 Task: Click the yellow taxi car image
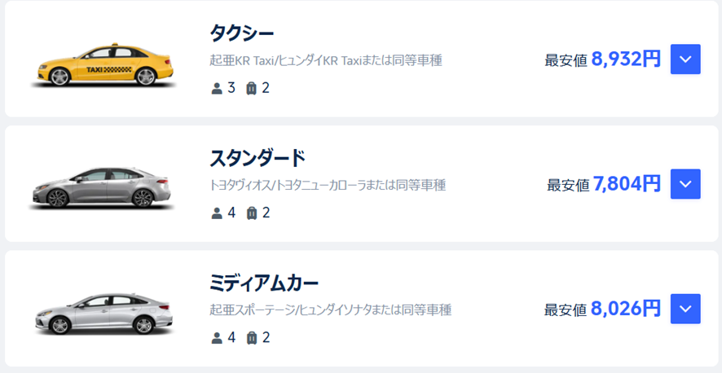pos(105,65)
